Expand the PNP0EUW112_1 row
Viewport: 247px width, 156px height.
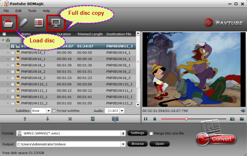pyautogui.click(x=8, y=97)
